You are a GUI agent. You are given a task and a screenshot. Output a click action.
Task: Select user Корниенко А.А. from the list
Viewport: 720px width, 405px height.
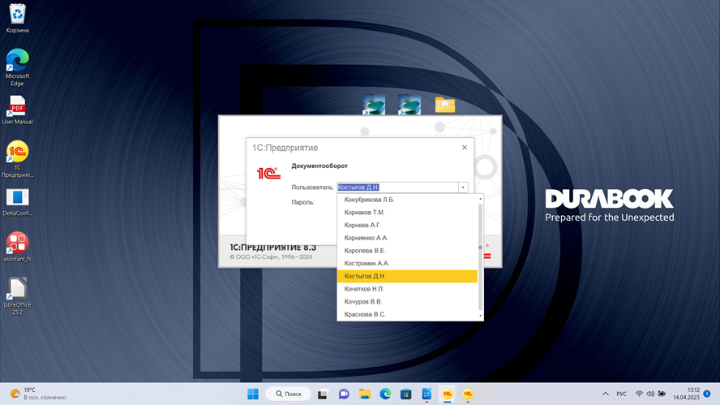click(x=407, y=238)
